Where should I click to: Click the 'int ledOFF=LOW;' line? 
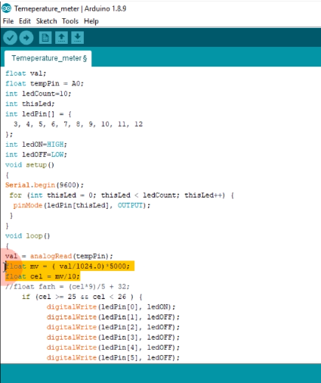[36, 154]
